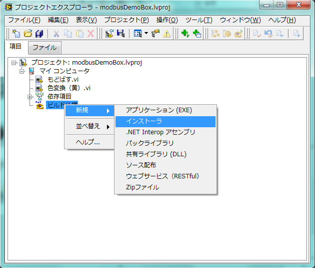Click the Open Project folder icon
This screenshot has width=315, height=268.
coord(28,34)
